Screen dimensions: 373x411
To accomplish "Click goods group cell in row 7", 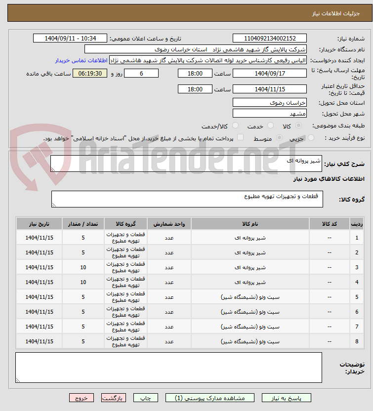I will [x=125, y=327].
